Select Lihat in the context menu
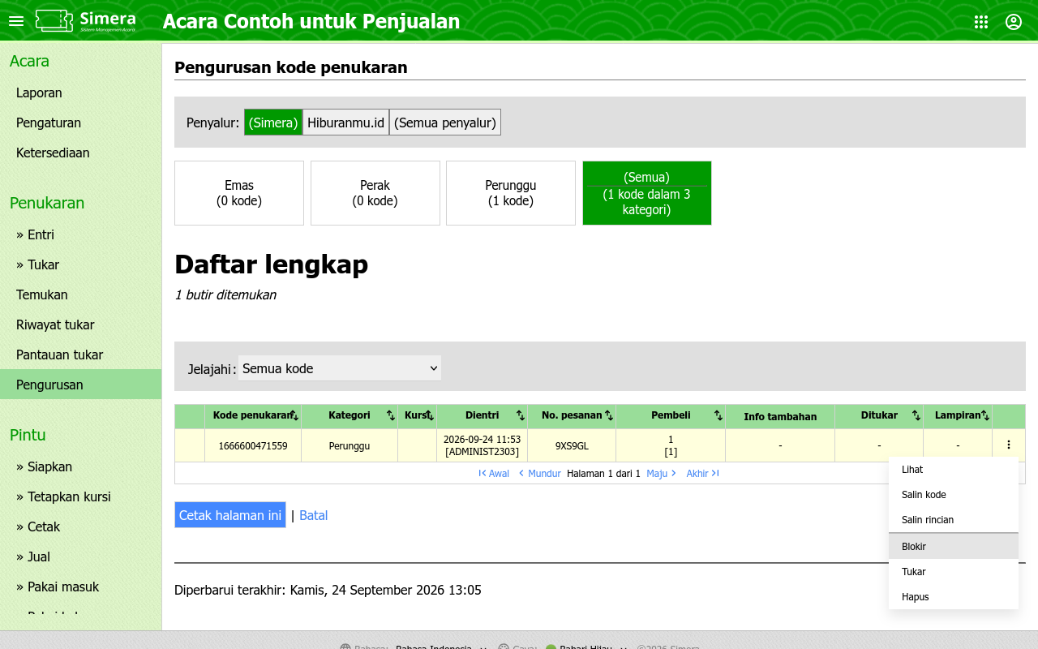The height and width of the screenshot is (649, 1038). click(954, 470)
